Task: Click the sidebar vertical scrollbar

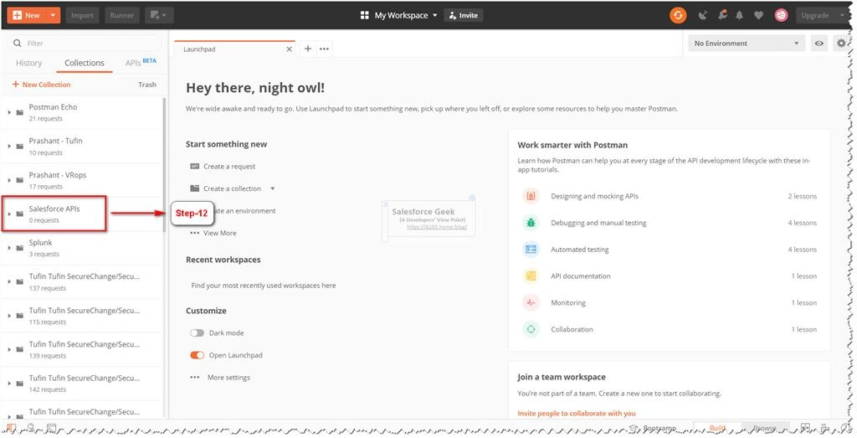Action: point(165,164)
